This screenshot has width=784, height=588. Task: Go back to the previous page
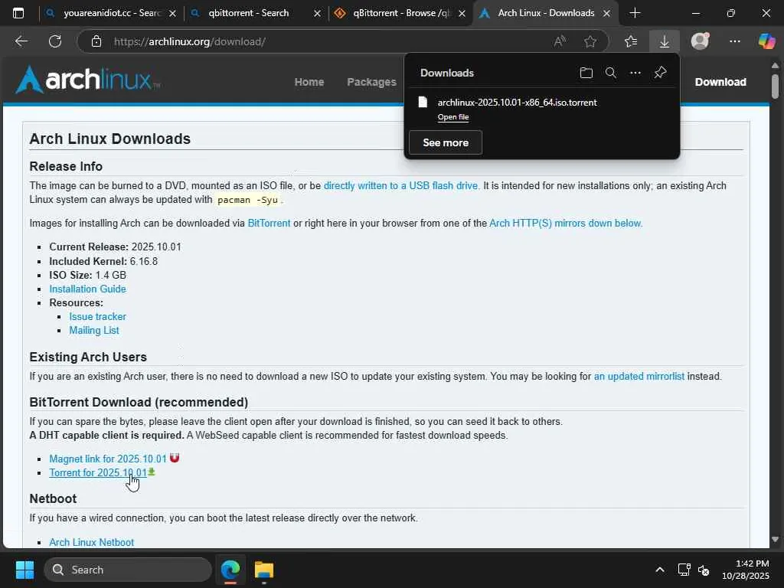click(x=21, y=41)
